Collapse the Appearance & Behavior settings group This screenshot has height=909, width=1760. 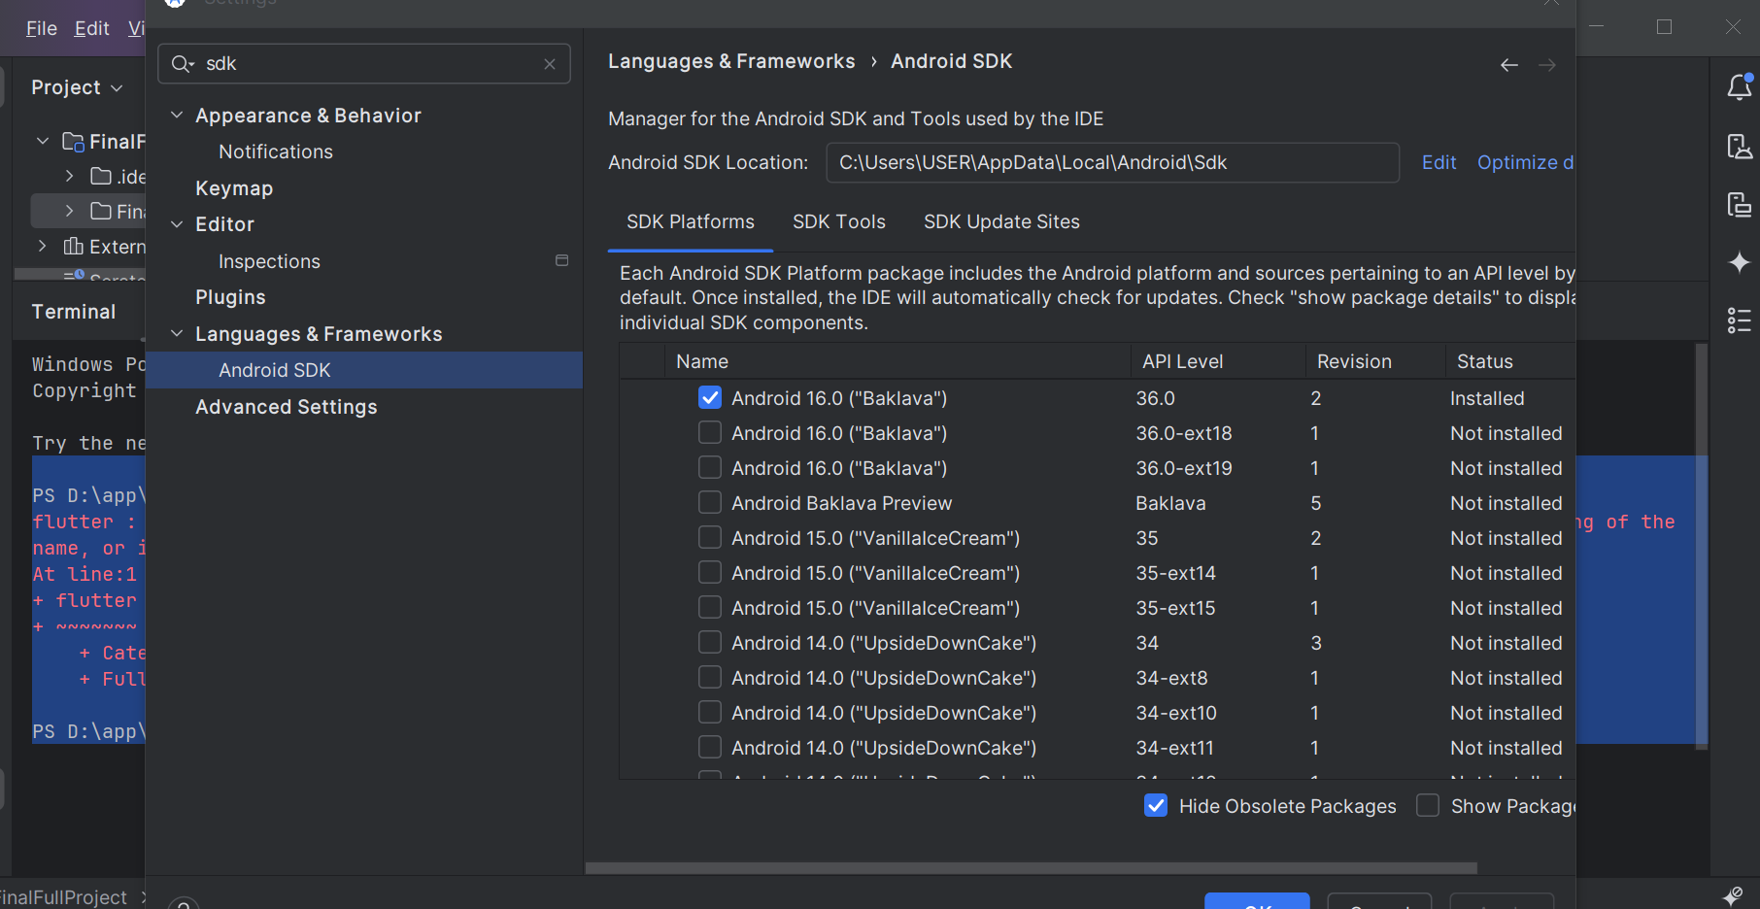pyautogui.click(x=177, y=115)
